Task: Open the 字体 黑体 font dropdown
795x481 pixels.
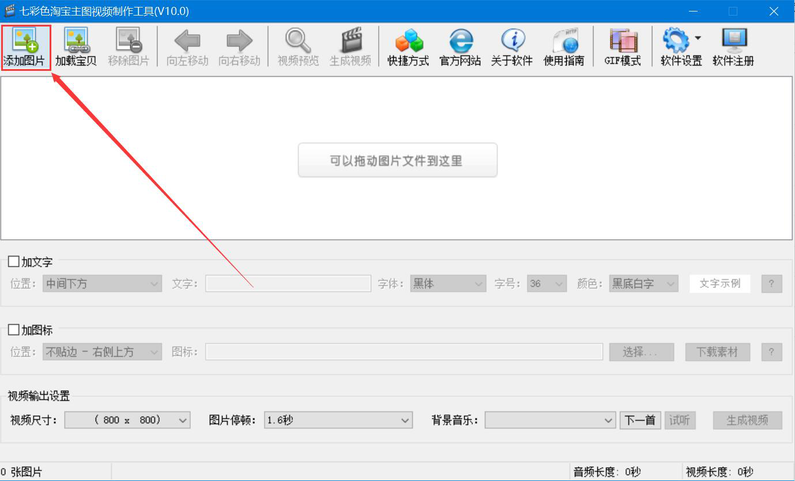Action: point(448,283)
